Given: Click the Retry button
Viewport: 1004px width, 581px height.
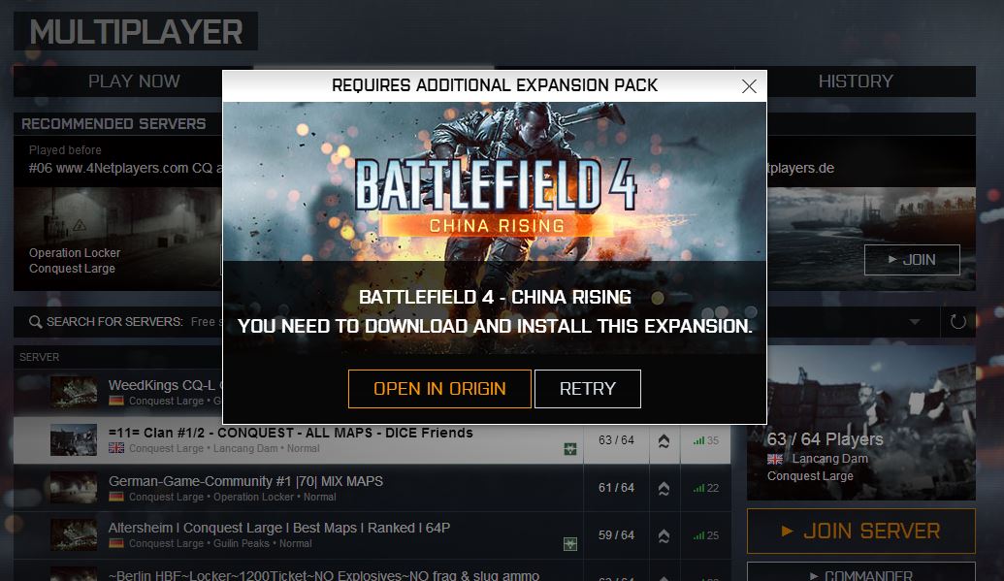Looking at the screenshot, I should pos(588,389).
